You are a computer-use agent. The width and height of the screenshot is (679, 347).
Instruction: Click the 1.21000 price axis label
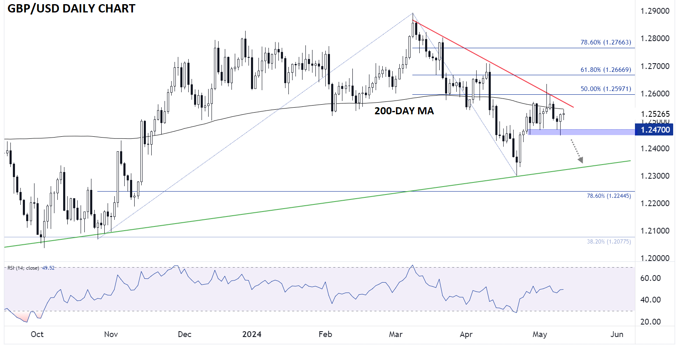(655, 231)
